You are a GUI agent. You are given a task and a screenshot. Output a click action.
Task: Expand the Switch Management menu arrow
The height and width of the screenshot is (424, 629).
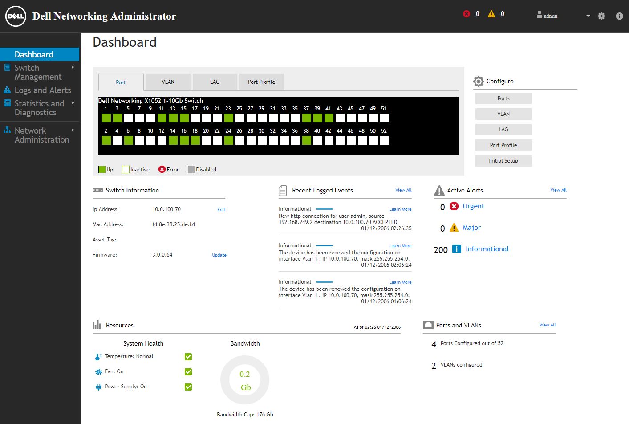(x=73, y=67)
